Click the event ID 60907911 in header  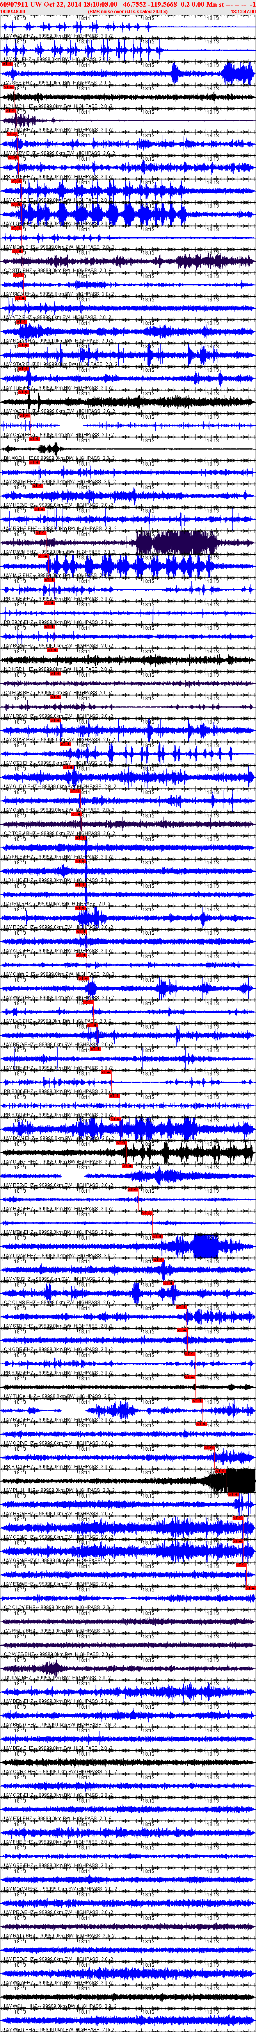(x=15, y=4)
